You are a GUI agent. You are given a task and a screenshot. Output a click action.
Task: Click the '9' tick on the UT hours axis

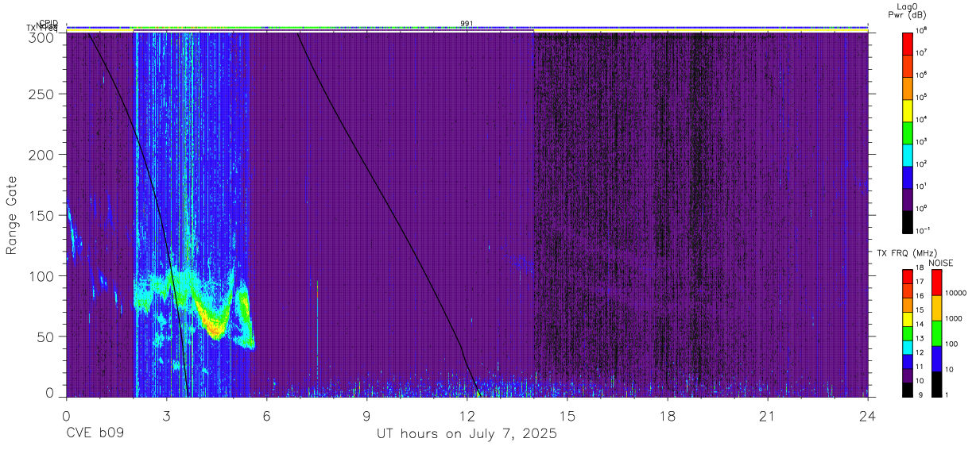coord(367,415)
